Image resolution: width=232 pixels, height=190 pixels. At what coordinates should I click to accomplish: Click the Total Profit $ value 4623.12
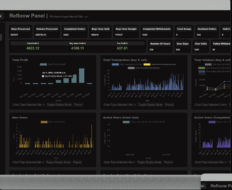coord(33,48)
